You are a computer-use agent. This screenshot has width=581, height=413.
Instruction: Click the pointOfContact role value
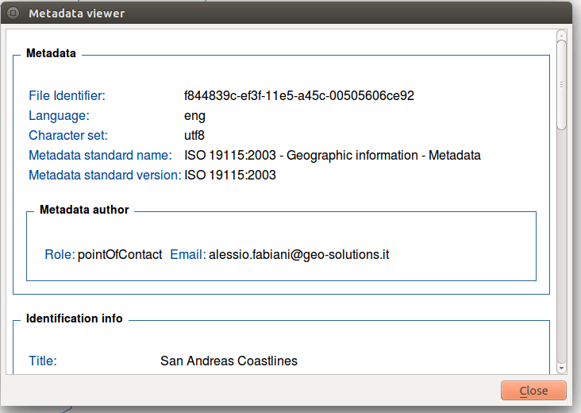[120, 255]
